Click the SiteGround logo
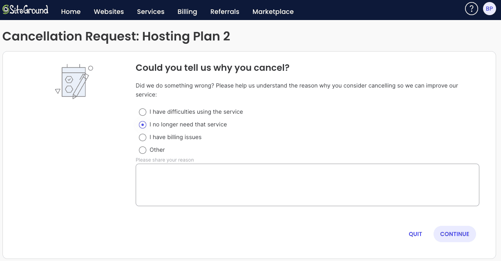This screenshot has height=261, width=501. [25, 10]
